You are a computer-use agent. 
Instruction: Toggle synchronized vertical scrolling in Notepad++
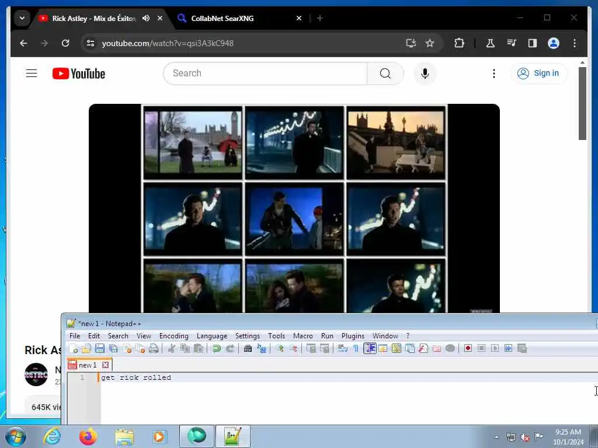pos(311,348)
